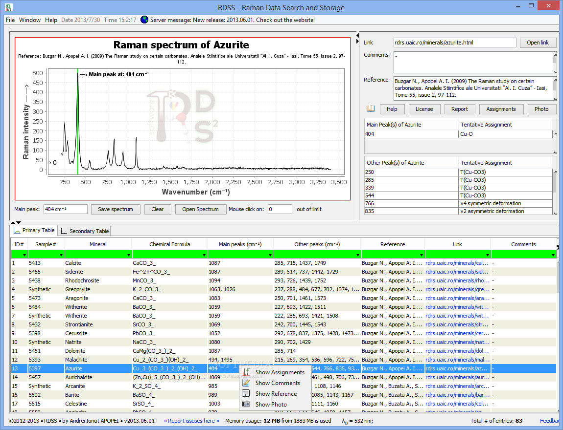Click the Feedback link in status bar
The image size is (563, 430).
[550, 421]
